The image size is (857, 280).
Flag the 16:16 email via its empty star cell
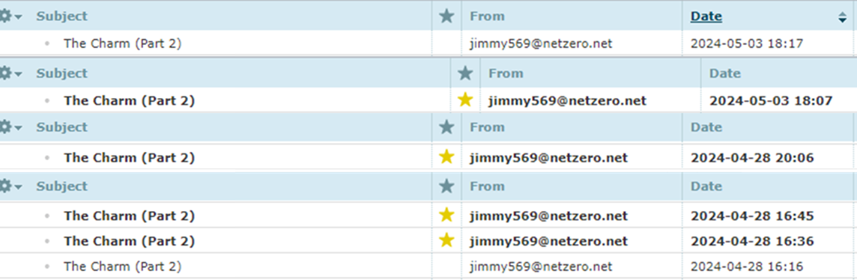pyautogui.click(x=446, y=267)
